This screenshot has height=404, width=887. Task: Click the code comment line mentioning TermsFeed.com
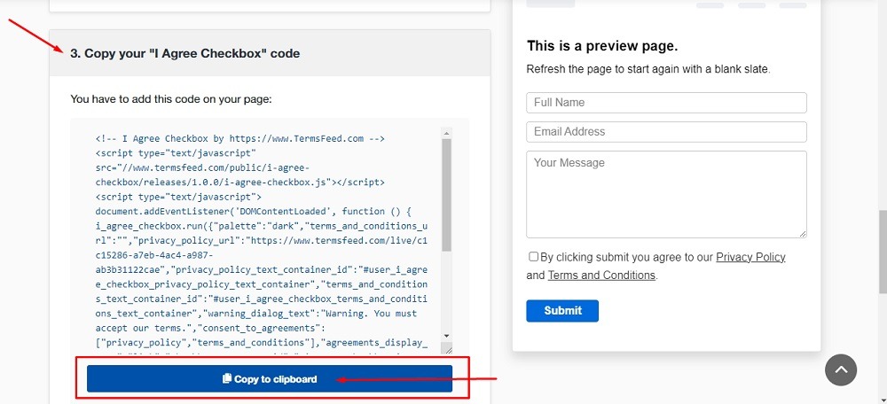coord(240,138)
